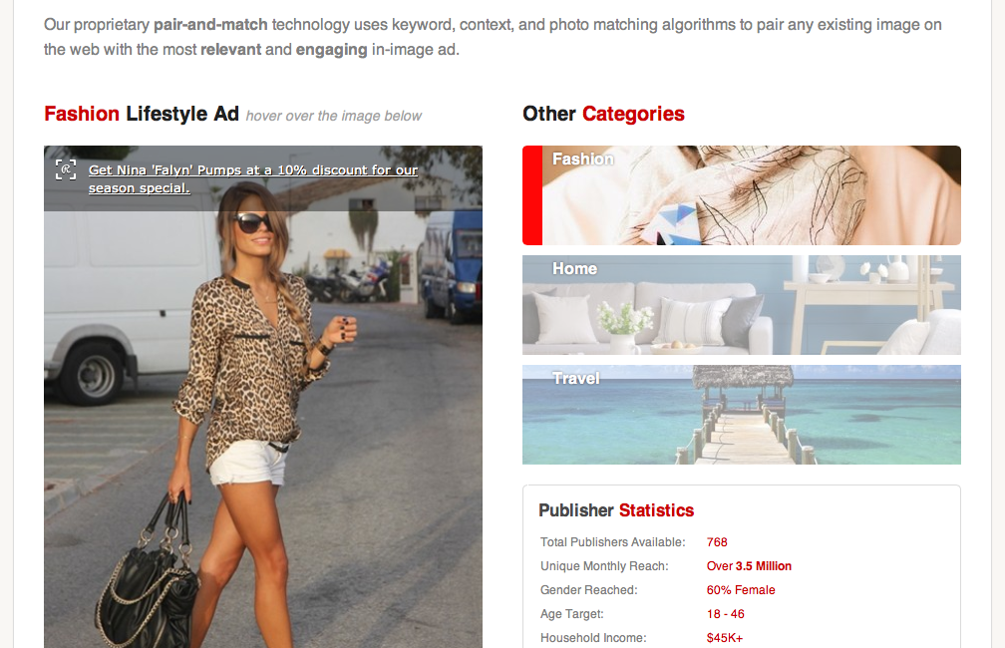
Task: Click the 768 total publishers value
Action: pos(717,542)
